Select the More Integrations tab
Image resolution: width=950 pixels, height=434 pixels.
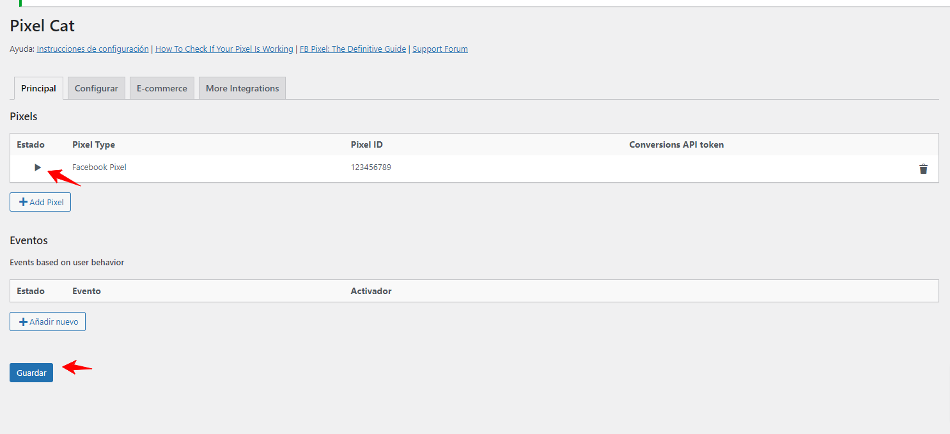242,88
